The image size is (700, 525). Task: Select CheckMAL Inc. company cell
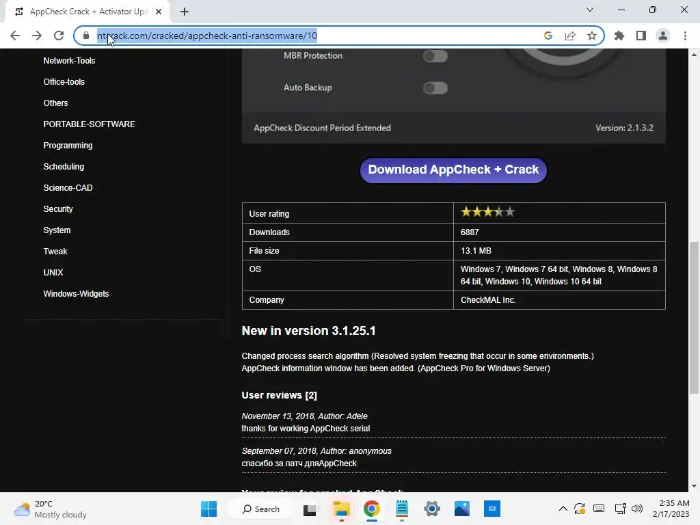pyautogui.click(x=559, y=300)
